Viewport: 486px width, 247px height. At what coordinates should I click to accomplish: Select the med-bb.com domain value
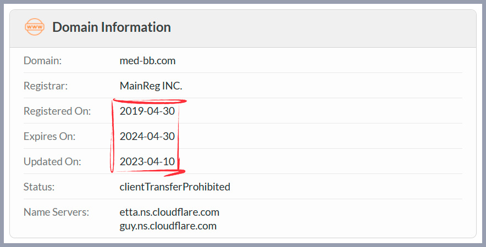[147, 61]
